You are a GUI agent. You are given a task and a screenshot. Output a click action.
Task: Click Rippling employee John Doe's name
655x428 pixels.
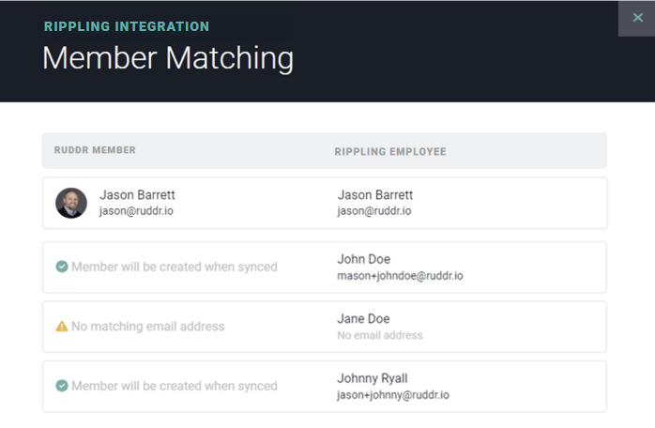363,259
